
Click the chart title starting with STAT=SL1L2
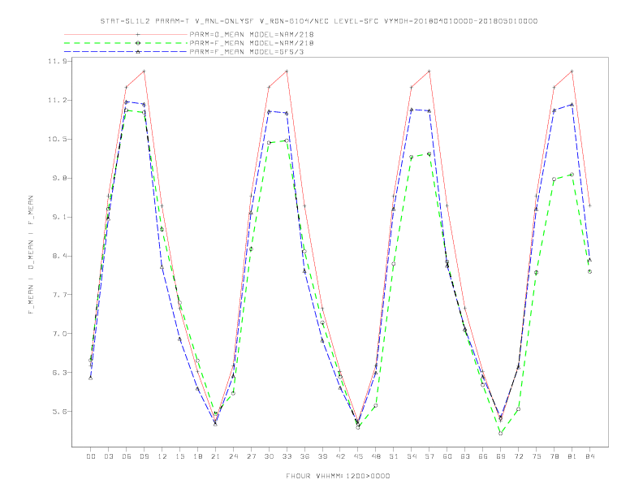point(319,21)
